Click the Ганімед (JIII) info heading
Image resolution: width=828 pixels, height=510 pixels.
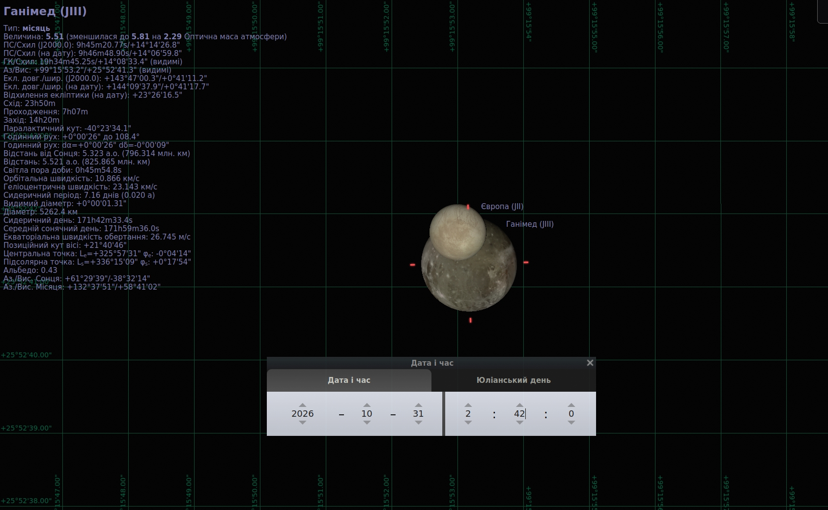point(45,11)
